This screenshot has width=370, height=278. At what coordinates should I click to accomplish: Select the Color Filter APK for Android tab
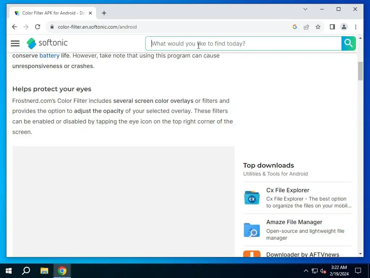[53, 13]
